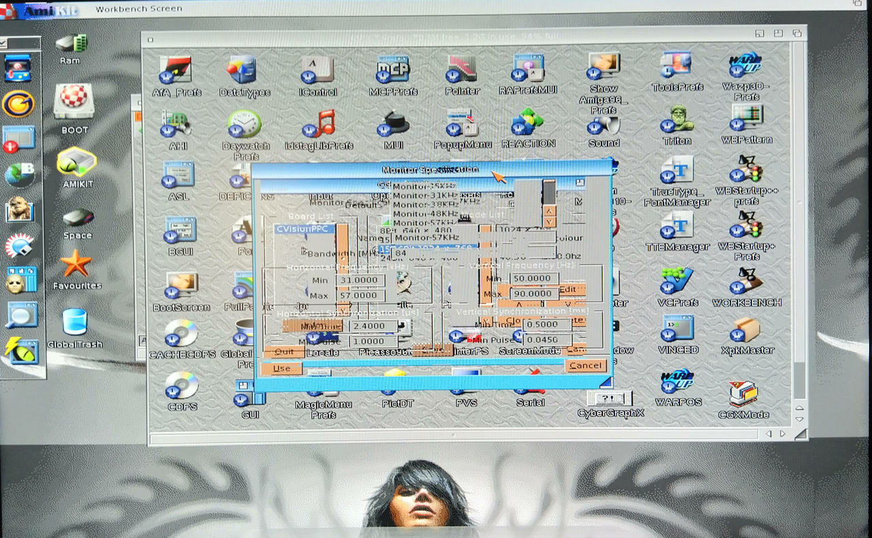Open the MUI prefs icon

(x=393, y=124)
